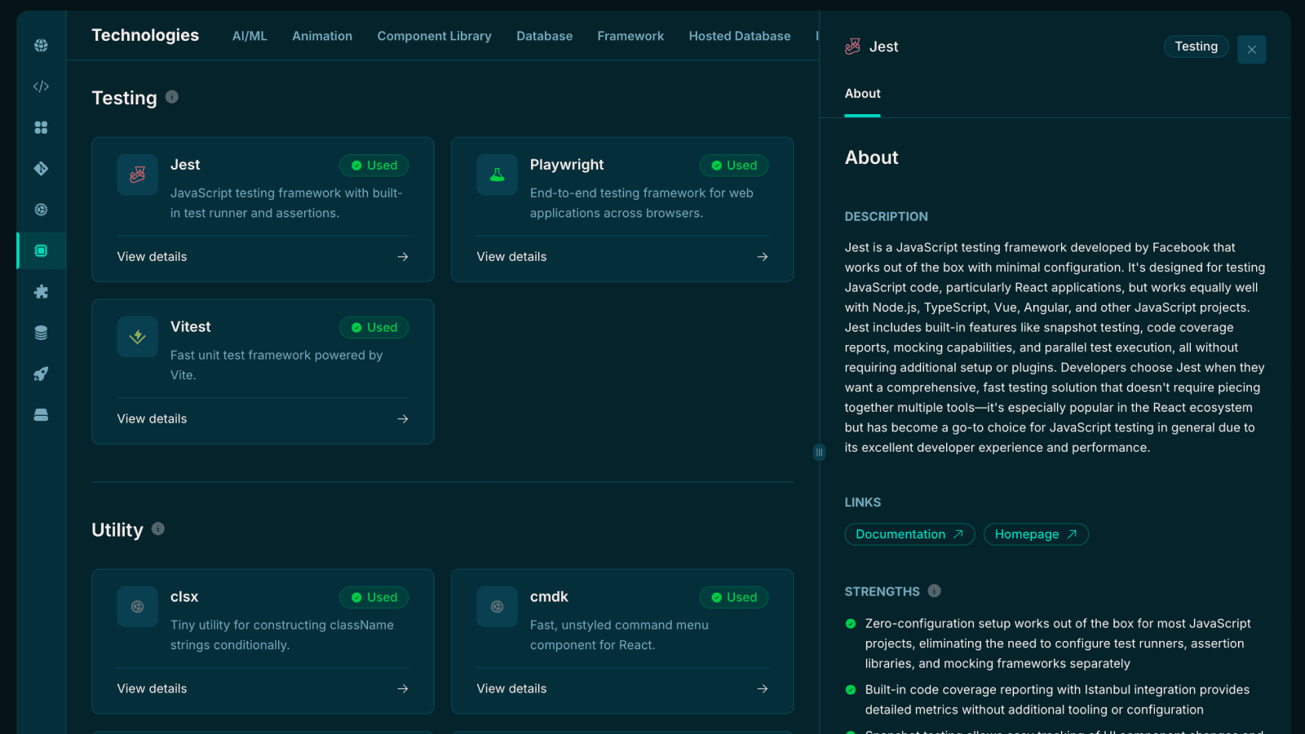The image size is (1305, 734).
Task: Click the grid apps icon in sidebar
Action: tap(41, 127)
